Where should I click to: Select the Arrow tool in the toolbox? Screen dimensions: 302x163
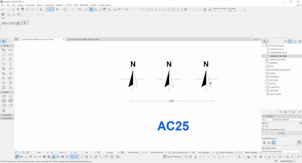pos(3,41)
